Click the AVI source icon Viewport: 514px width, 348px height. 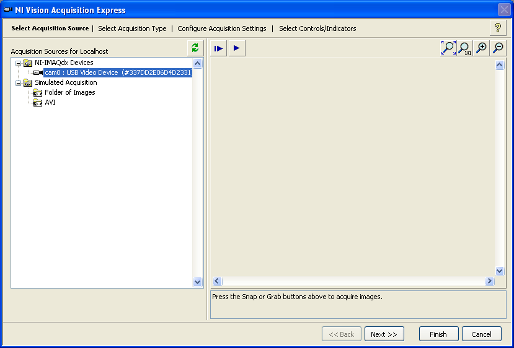coord(38,102)
